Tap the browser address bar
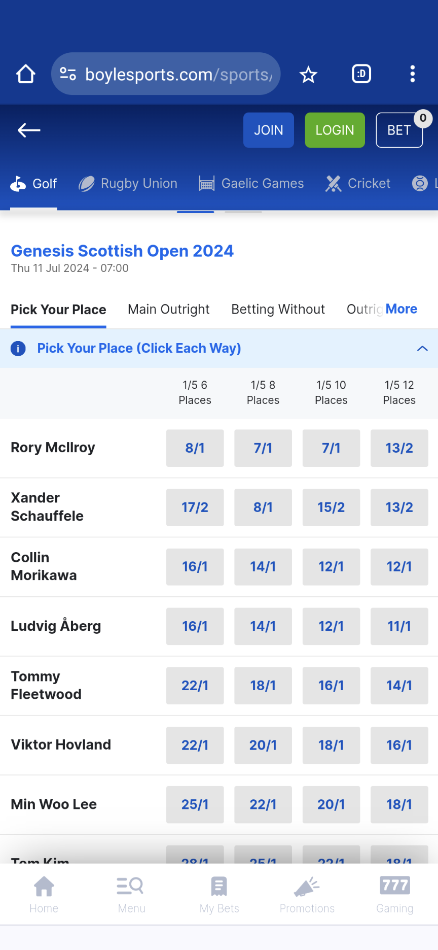This screenshot has height=950, width=438. (166, 74)
